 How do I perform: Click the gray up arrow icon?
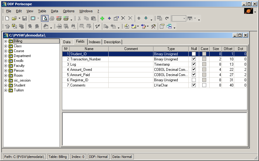coord(139,18)
